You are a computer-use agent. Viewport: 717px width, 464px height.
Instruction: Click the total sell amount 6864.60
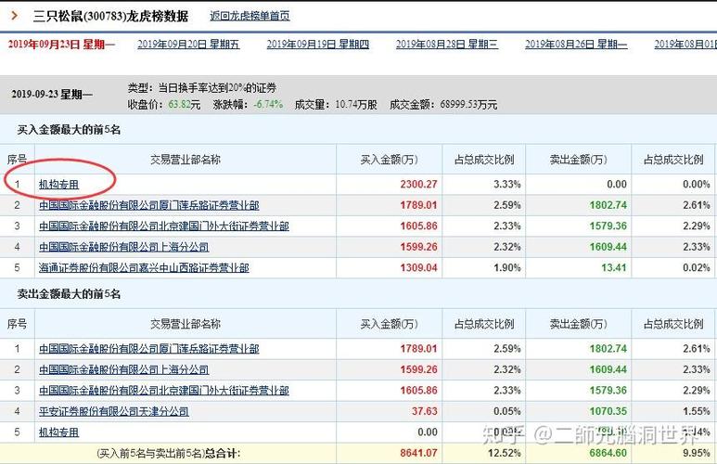(608, 453)
